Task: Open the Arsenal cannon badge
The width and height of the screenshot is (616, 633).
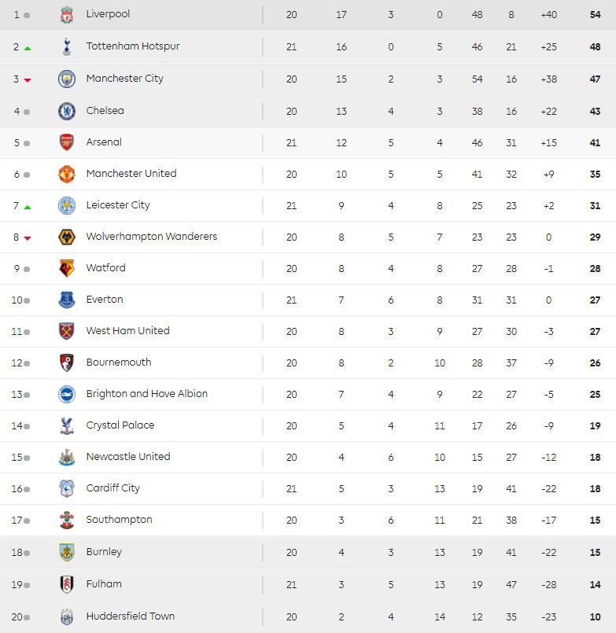Action: 67,142
